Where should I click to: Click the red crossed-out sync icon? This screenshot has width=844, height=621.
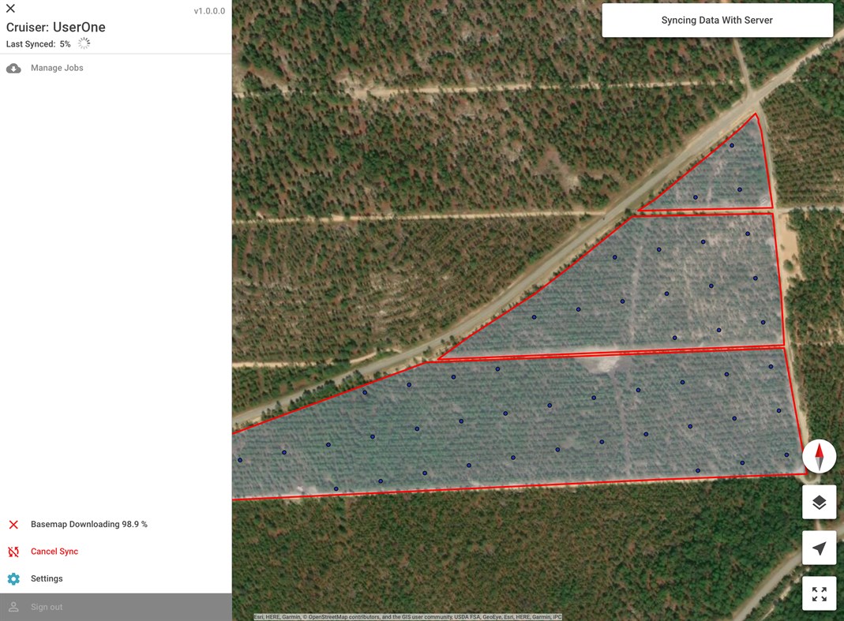pyautogui.click(x=13, y=551)
